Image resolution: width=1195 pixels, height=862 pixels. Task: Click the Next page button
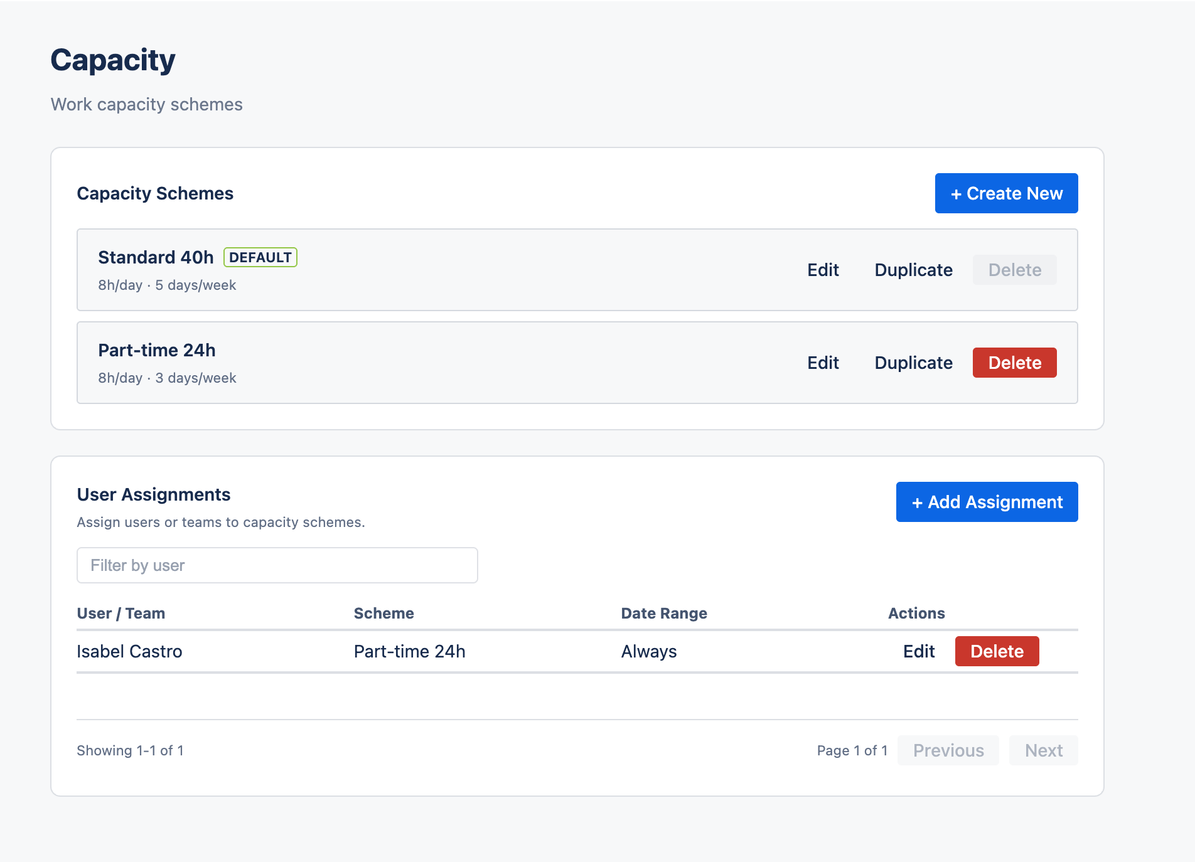pos(1044,750)
